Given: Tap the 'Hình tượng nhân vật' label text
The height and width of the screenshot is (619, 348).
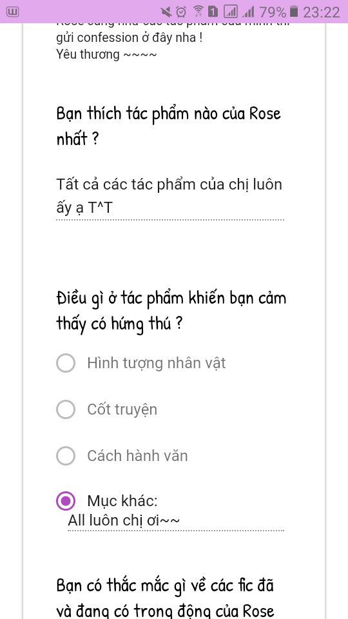Looking at the screenshot, I should point(156,363).
